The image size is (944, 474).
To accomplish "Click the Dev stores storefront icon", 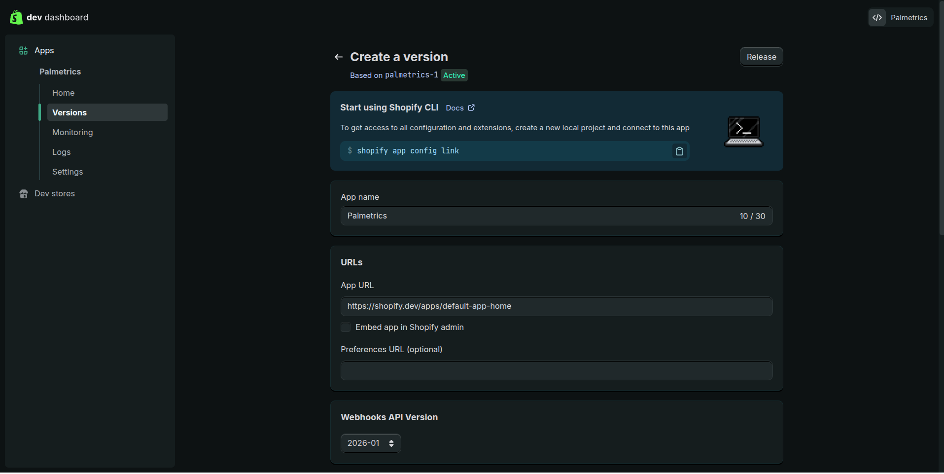I will (x=23, y=194).
